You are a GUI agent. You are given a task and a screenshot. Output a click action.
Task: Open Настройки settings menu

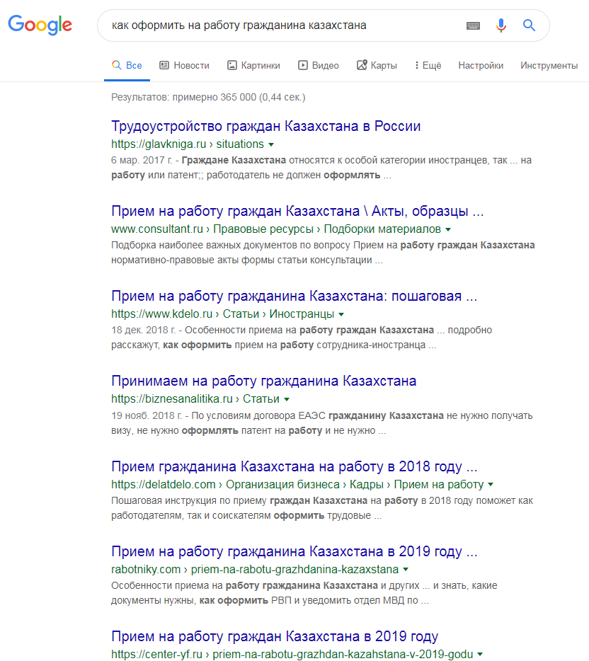click(x=481, y=65)
